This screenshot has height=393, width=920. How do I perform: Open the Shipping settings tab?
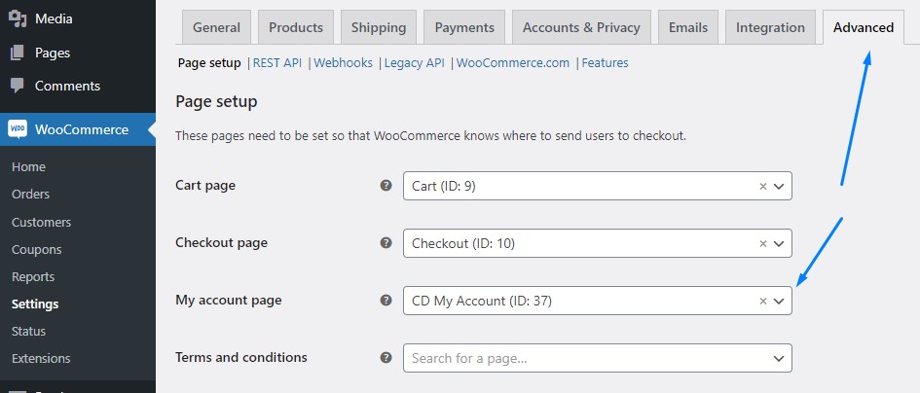point(379,27)
